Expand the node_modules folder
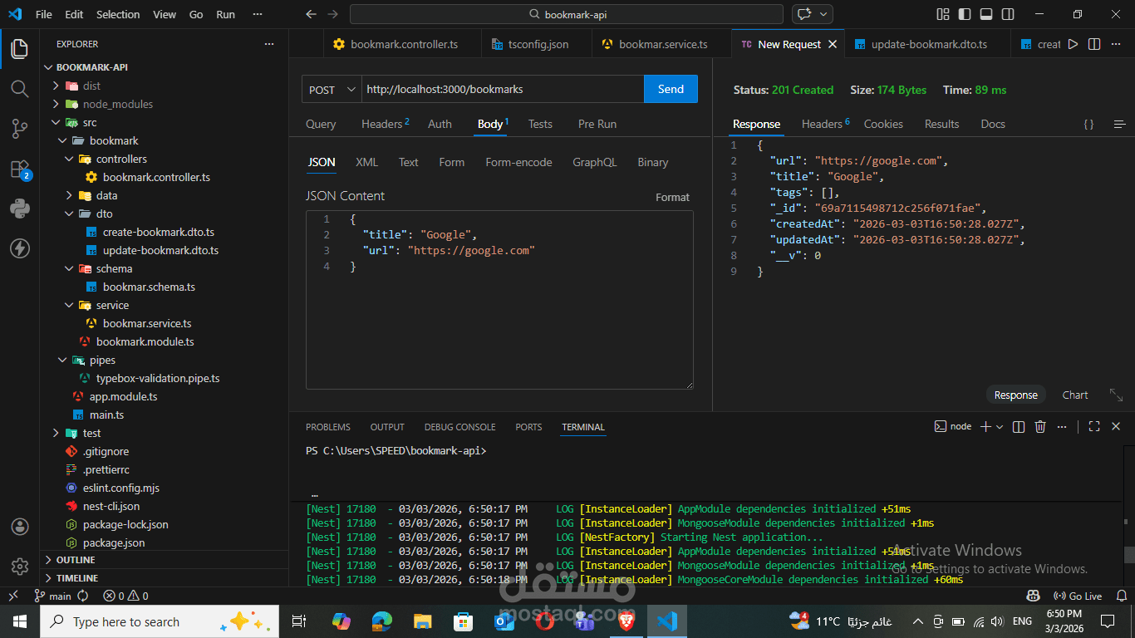Screen dimensions: 1135x638 point(58,104)
